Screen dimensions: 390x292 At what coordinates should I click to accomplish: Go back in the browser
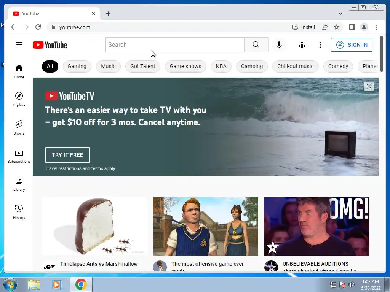(x=14, y=27)
